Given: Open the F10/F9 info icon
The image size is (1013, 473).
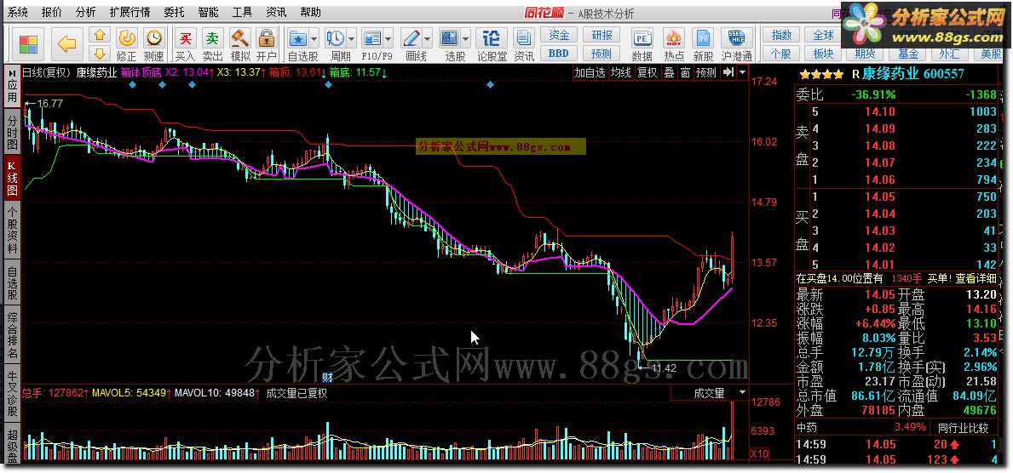Looking at the screenshot, I should (x=372, y=38).
